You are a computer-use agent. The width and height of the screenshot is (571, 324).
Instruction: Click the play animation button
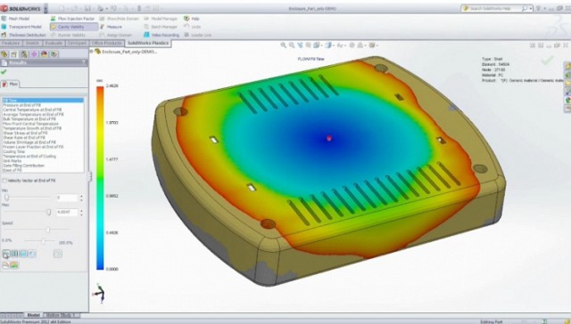pos(6,254)
